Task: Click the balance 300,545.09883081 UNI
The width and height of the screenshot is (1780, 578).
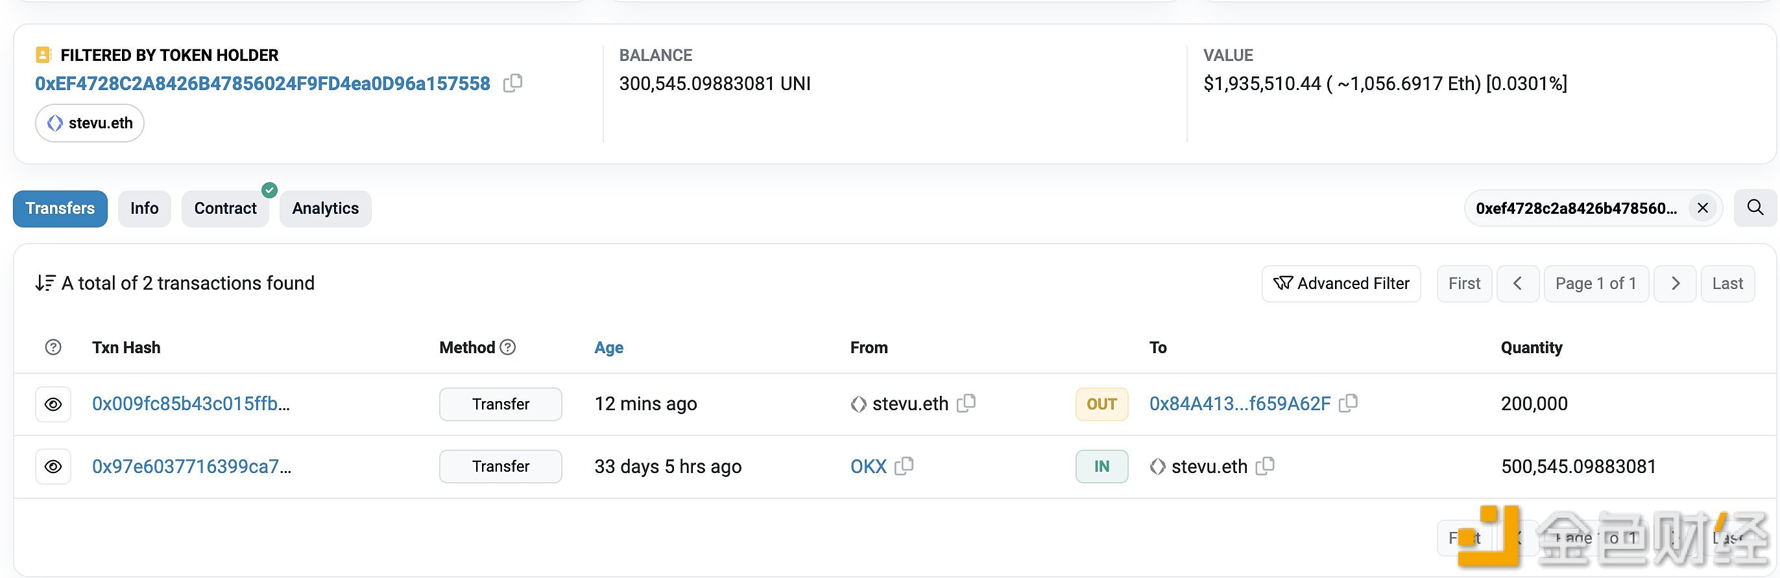Action: pyautogui.click(x=715, y=84)
